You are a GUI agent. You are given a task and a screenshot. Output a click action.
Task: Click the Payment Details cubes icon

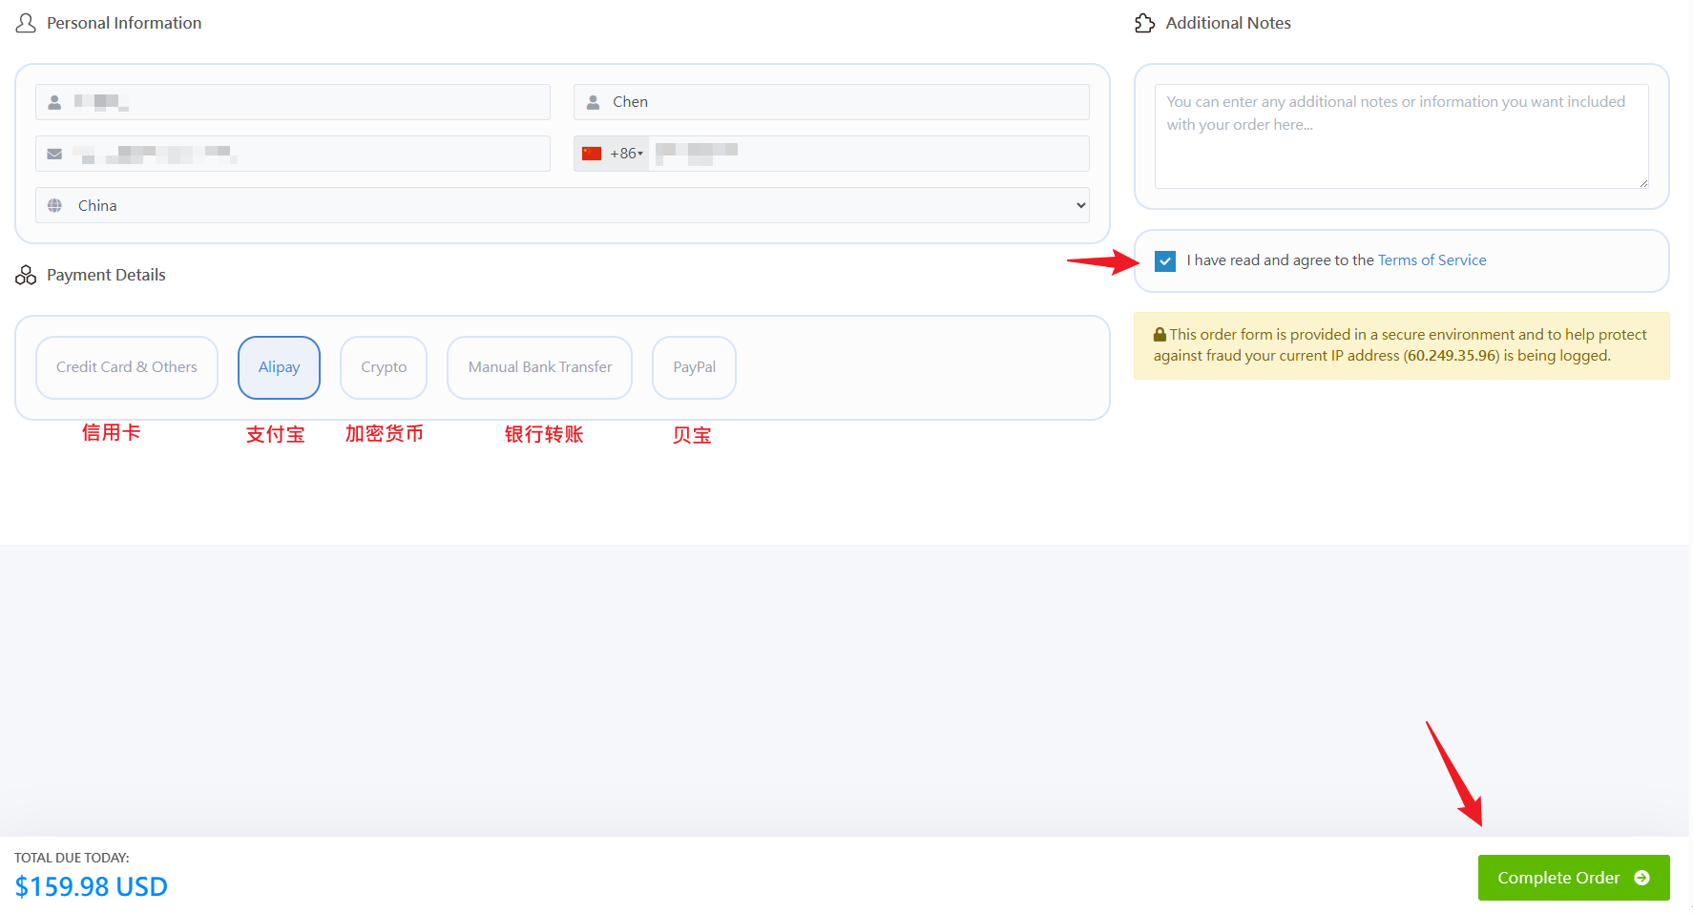[26, 276]
